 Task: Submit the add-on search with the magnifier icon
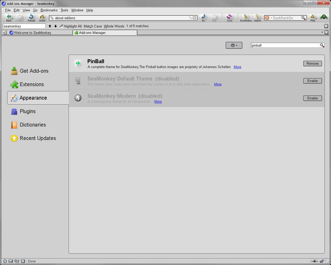tap(322, 45)
